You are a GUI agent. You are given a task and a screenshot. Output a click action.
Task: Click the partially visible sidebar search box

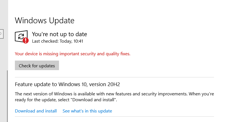point(2,34)
